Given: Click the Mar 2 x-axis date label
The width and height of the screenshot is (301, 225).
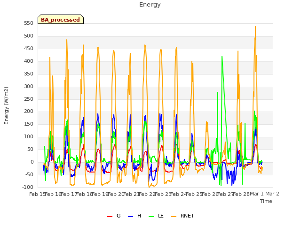Looking at the screenshot, I should (x=272, y=194).
